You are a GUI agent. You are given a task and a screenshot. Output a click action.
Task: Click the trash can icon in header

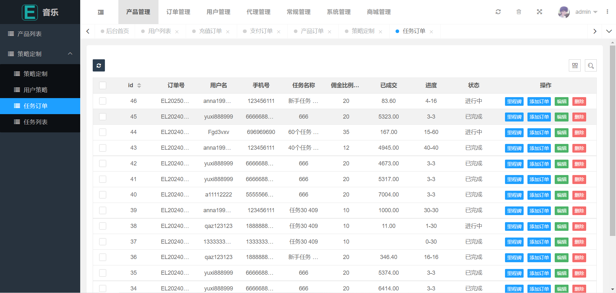point(519,12)
